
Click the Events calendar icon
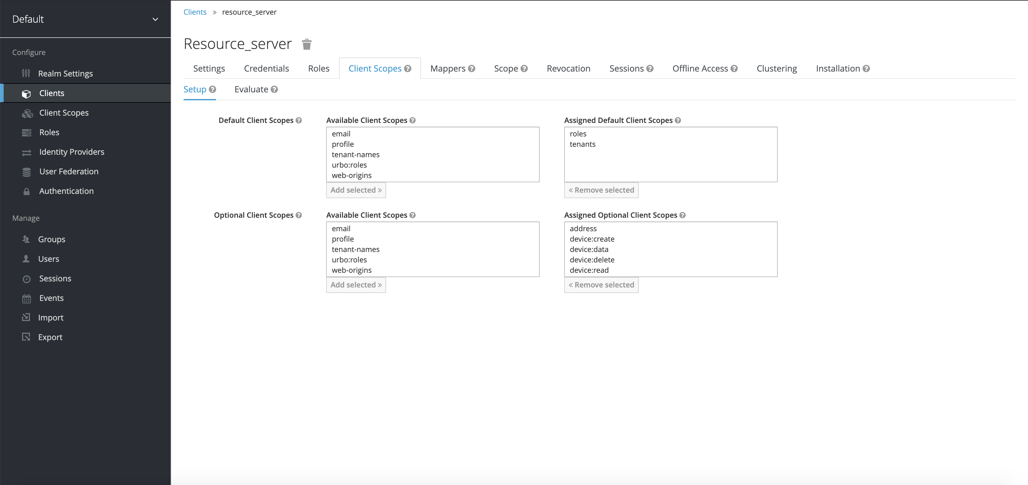click(26, 298)
